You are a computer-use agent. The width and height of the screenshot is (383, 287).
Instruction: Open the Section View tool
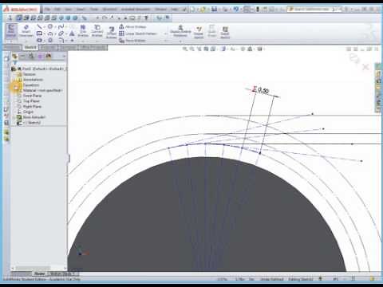tap(206, 49)
